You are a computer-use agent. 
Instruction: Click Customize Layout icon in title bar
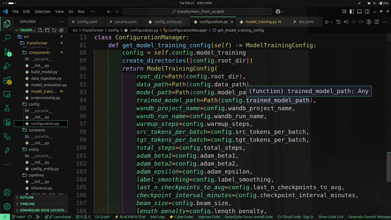[x=345, y=11]
